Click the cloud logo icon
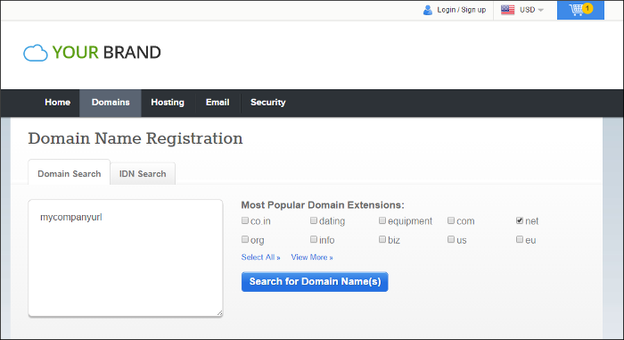Viewport: 624px width, 340px height. coord(36,53)
